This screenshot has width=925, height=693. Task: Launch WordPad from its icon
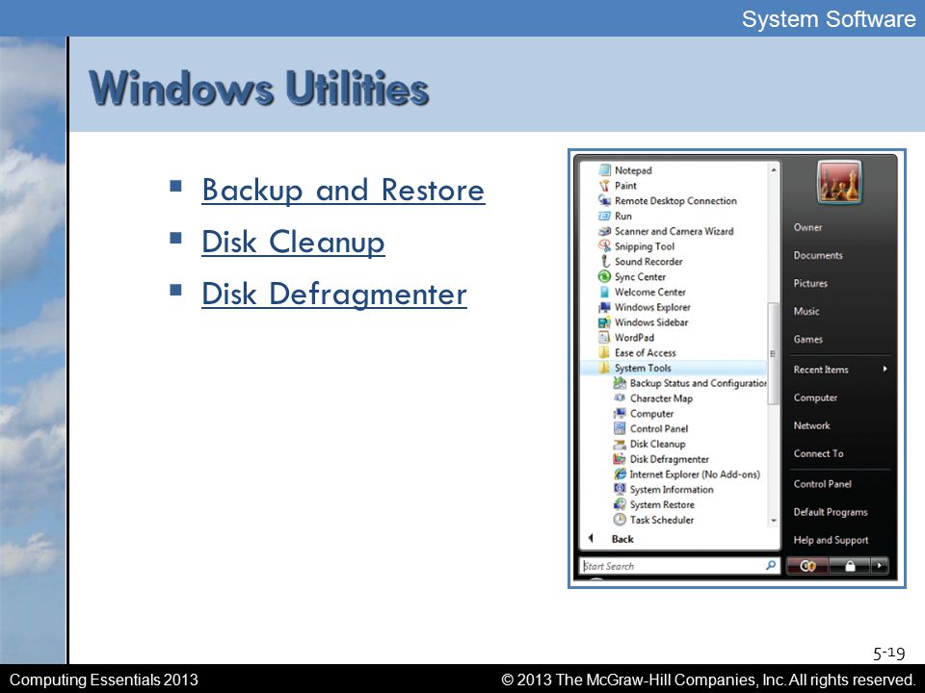(604, 337)
